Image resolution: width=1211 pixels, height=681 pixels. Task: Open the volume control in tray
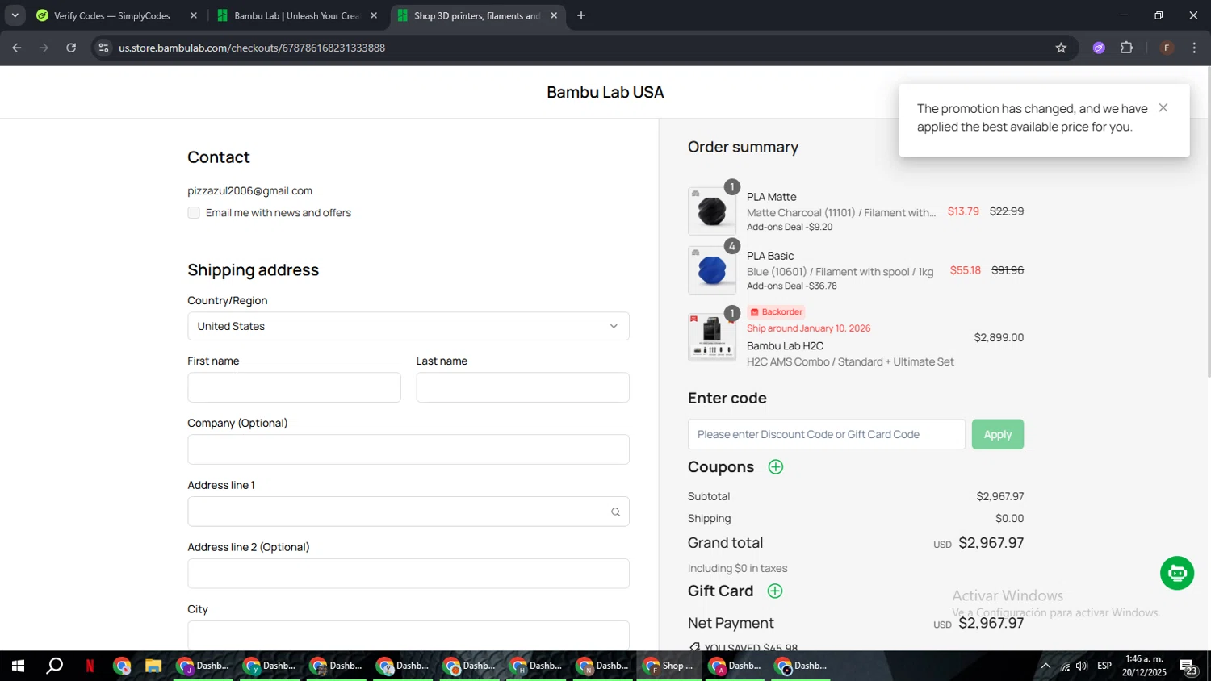(x=1082, y=666)
